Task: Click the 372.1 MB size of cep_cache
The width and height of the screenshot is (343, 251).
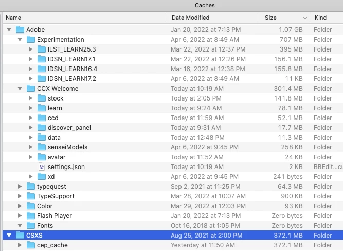Action: 288,245
